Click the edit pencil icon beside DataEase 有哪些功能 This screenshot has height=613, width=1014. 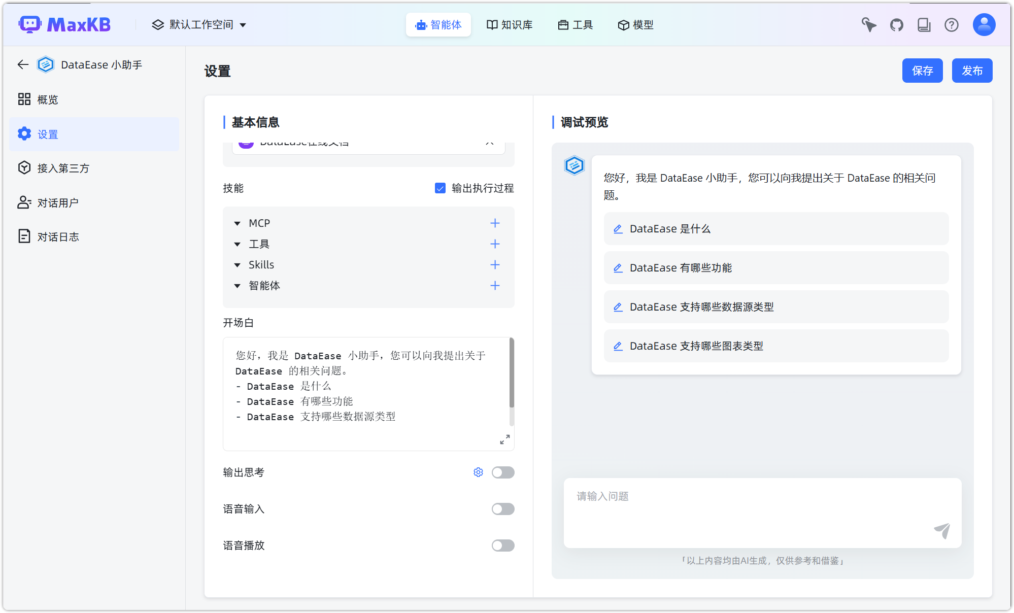(x=618, y=268)
